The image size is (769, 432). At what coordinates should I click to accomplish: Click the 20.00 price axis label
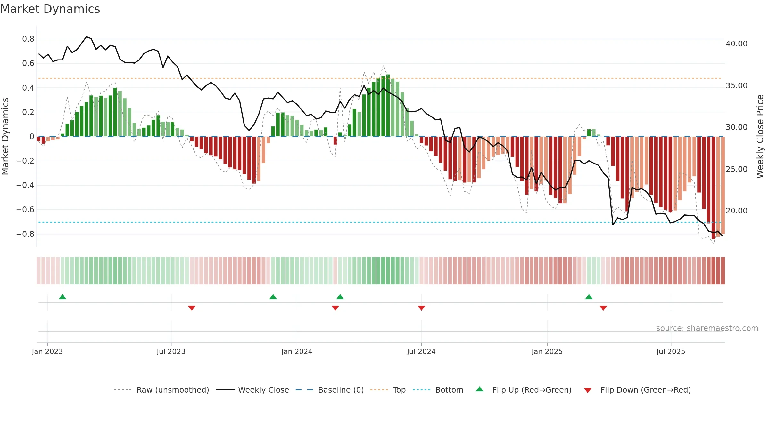[737, 211]
